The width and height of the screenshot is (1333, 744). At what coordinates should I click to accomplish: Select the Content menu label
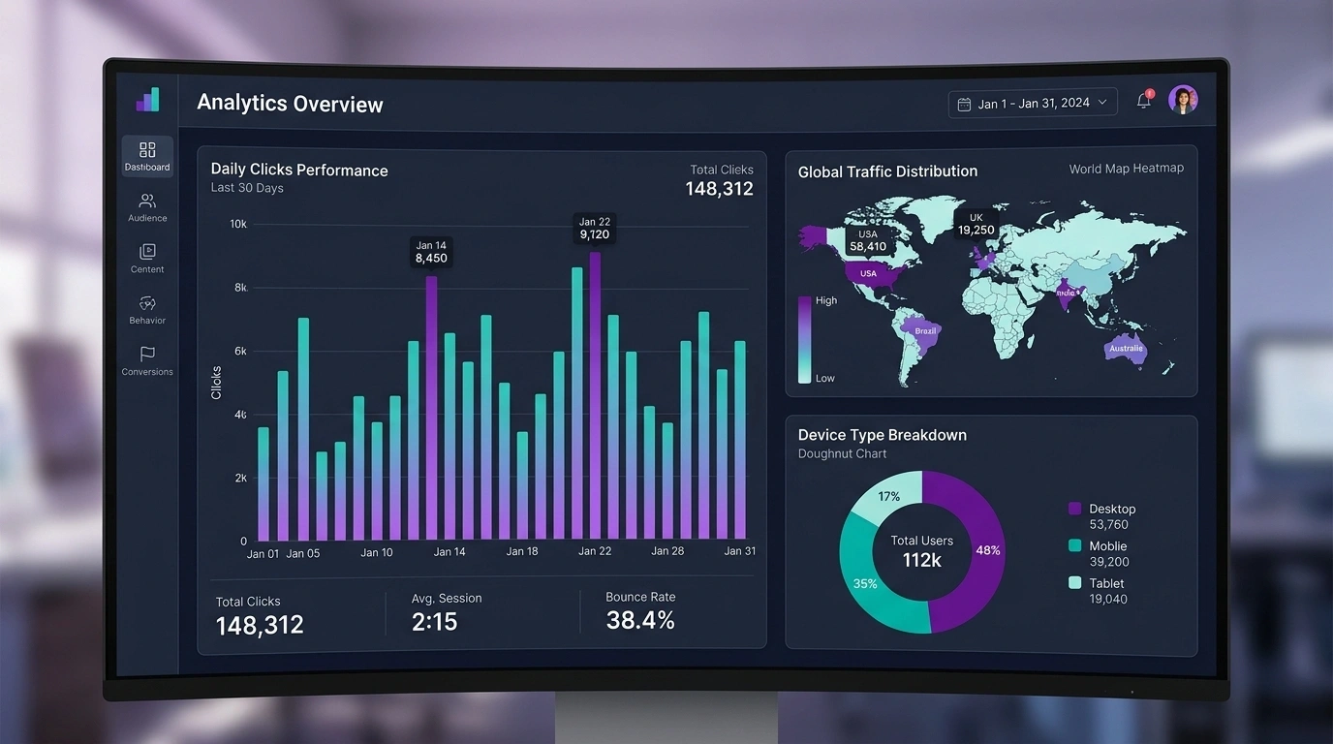(x=147, y=269)
